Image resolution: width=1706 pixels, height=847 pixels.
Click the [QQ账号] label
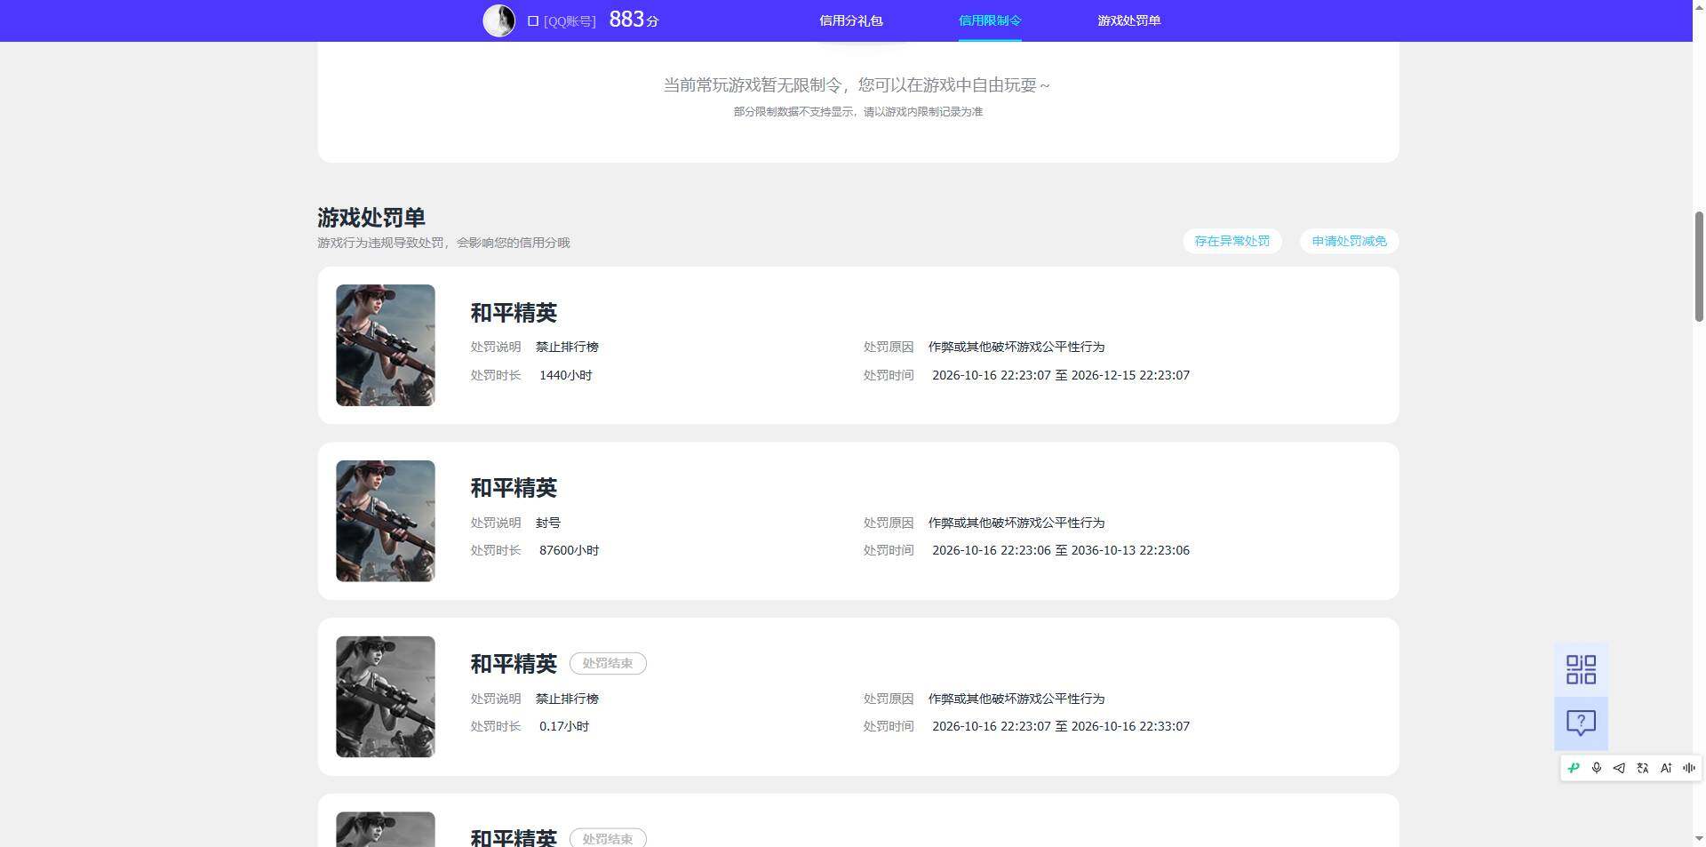click(570, 21)
